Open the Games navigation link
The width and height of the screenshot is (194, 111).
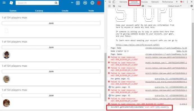13,11
